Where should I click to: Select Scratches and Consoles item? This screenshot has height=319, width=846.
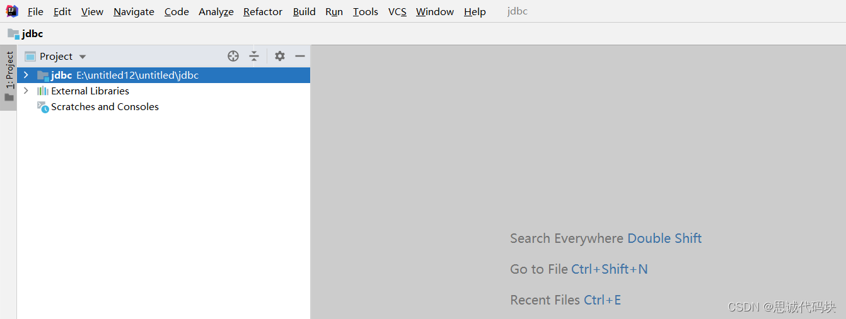(105, 106)
